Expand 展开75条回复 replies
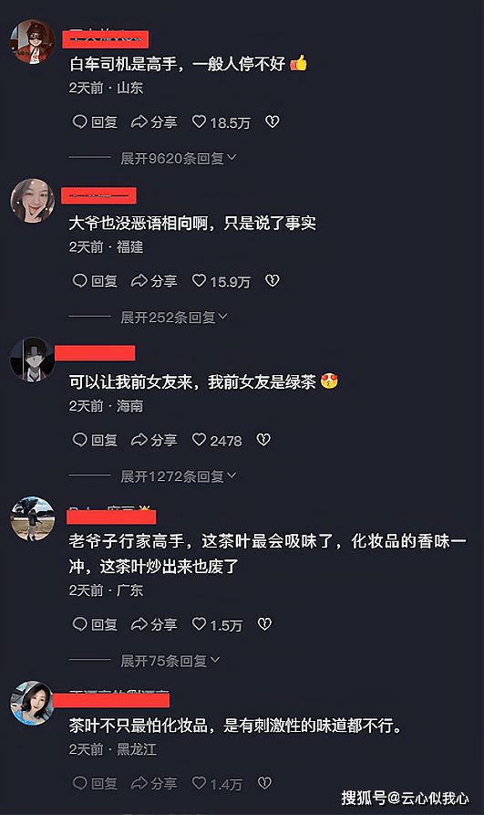 (170, 661)
